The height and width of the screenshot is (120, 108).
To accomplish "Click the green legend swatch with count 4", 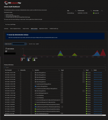I will [x=33, y=59].
